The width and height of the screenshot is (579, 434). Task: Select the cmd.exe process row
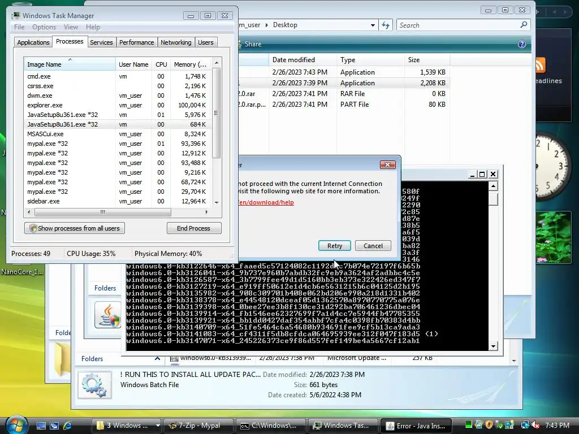pyautogui.click(x=118, y=76)
